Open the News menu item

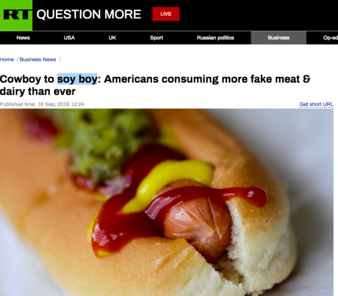point(23,38)
